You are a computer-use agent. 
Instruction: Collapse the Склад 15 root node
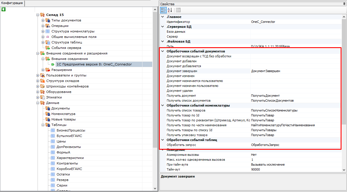38,15
